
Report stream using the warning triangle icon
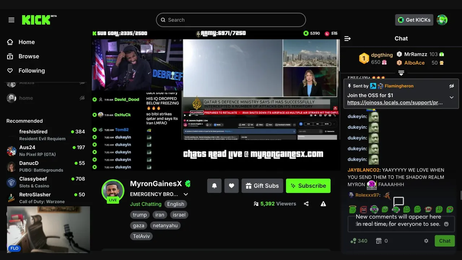[x=323, y=204]
